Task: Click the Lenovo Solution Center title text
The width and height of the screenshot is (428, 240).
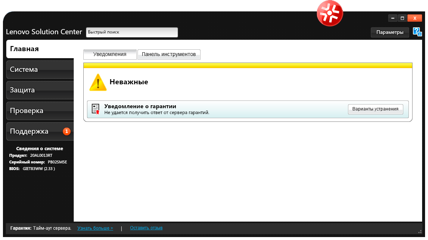Action: tap(44, 32)
